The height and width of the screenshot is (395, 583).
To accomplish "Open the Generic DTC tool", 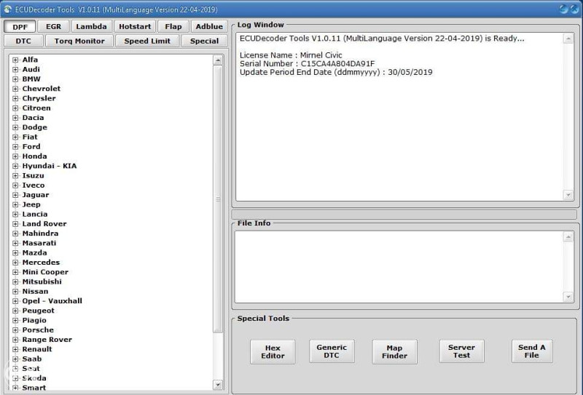I will click(x=332, y=351).
